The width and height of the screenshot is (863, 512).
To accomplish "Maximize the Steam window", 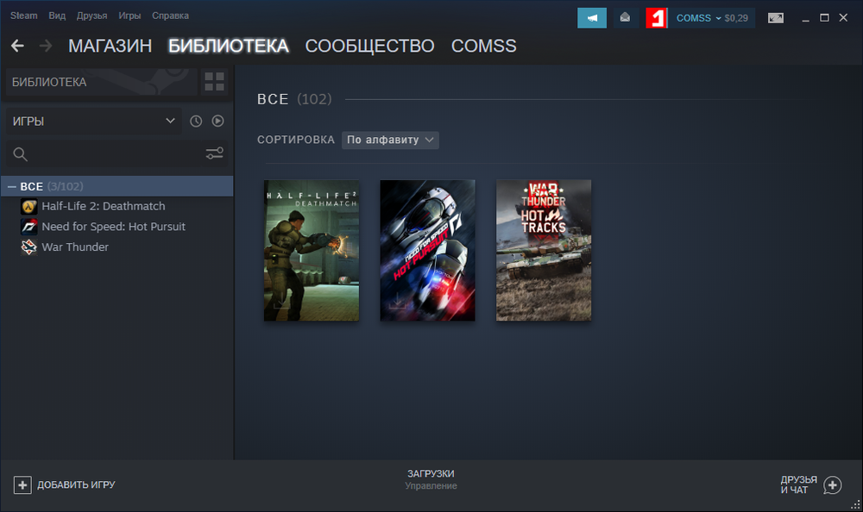I will (x=824, y=17).
